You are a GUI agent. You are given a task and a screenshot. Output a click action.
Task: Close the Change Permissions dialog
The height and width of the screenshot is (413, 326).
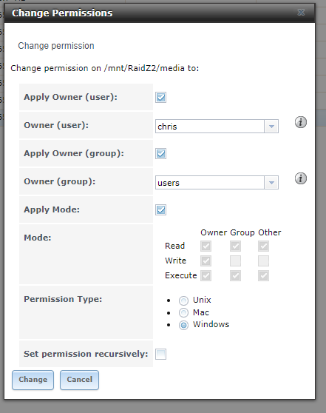point(301,13)
